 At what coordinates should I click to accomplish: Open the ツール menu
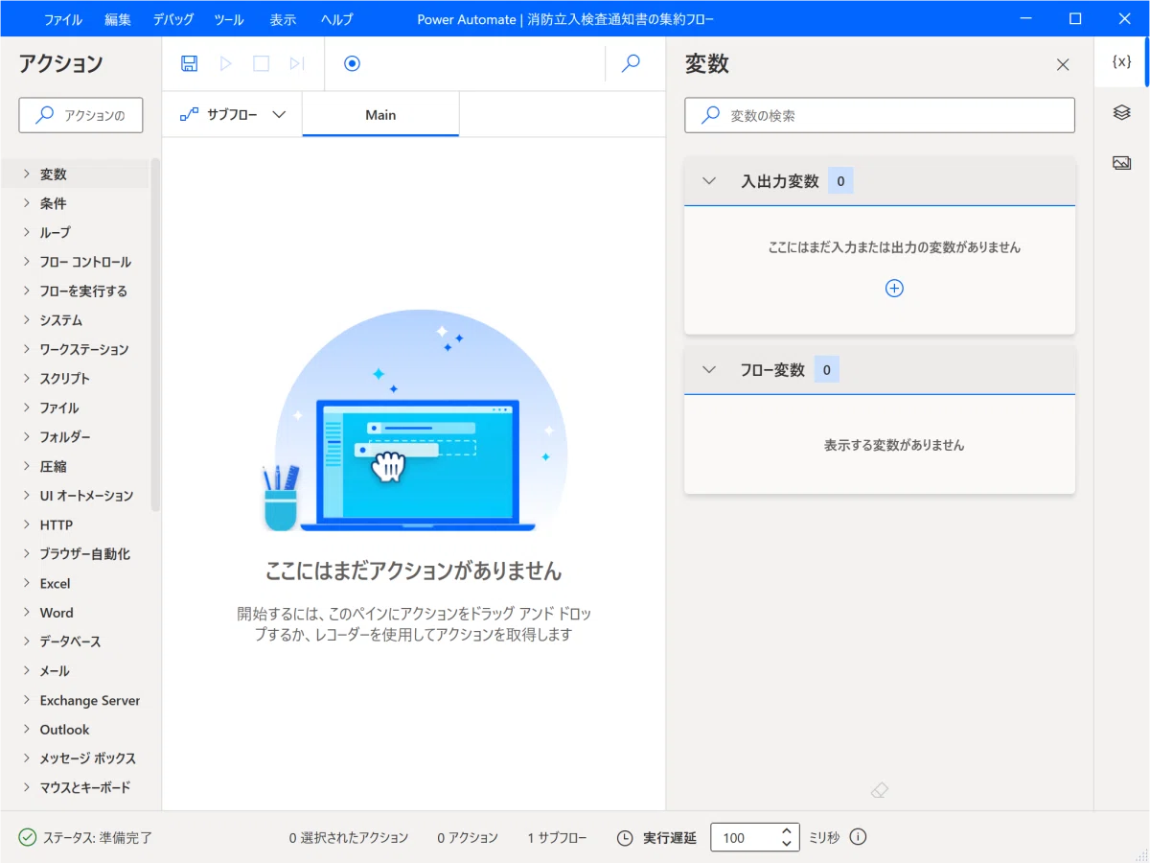coord(229,19)
